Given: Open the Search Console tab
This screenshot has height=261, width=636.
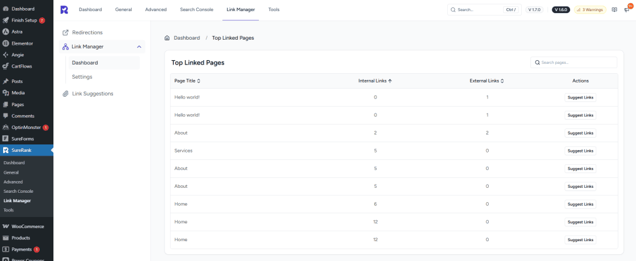Looking at the screenshot, I should tap(197, 10).
